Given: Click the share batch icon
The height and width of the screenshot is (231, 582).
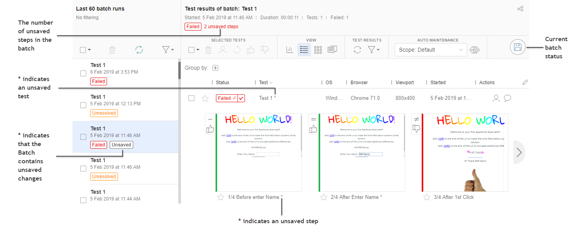Looking at the screenshot, I should coord(520,9).
